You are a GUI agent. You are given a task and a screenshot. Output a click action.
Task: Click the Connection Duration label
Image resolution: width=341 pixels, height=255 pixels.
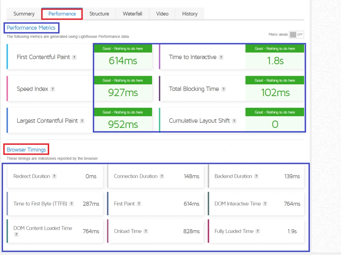[x=136, y=176]
